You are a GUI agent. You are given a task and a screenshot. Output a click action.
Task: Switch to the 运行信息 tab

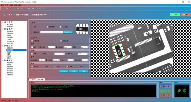click(40, 79)
